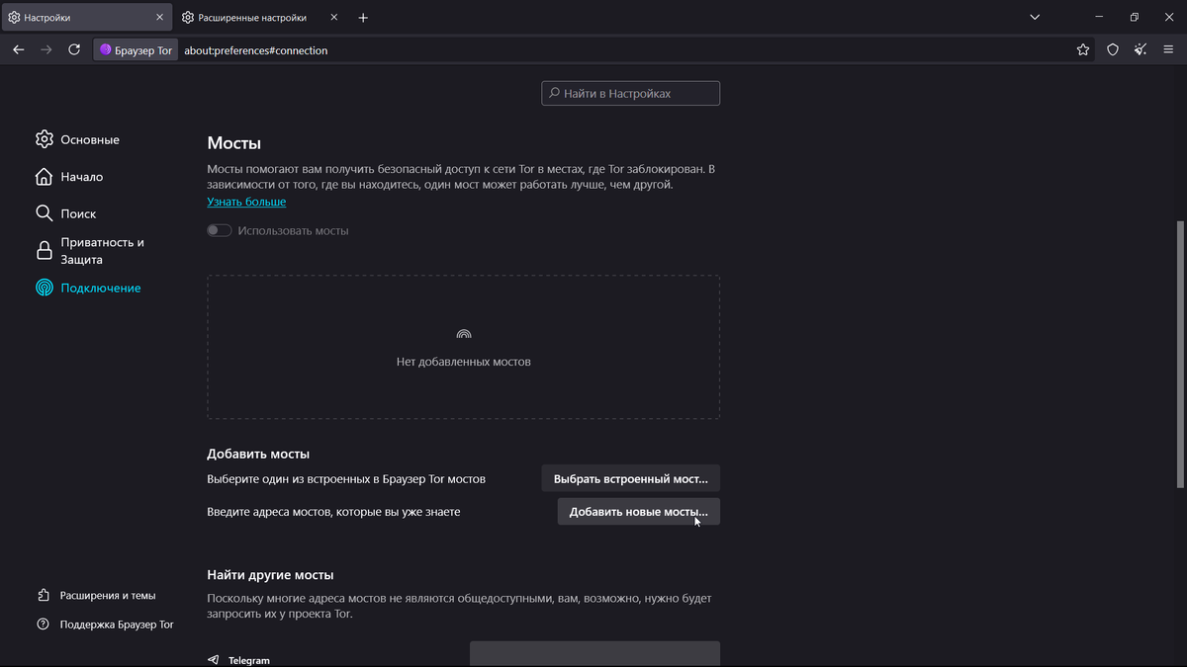Screen dimensions: 1187x667
Task: Click the Добавить мосты heading
Action: coord(258,454)
